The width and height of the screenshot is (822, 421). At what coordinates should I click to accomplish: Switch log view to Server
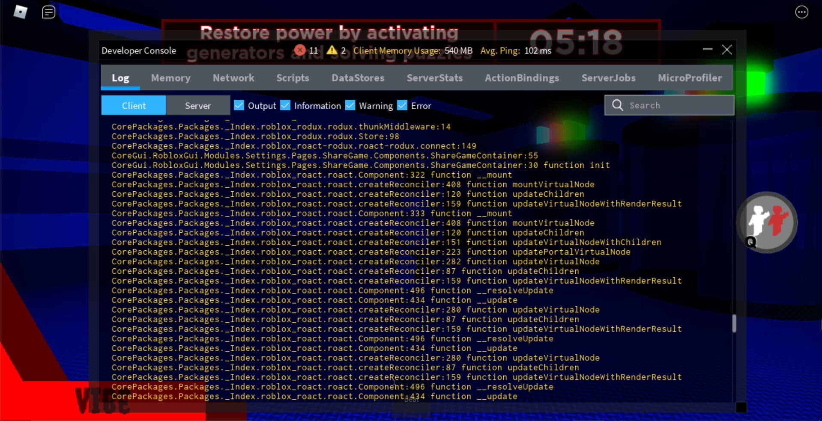[198, 105]
